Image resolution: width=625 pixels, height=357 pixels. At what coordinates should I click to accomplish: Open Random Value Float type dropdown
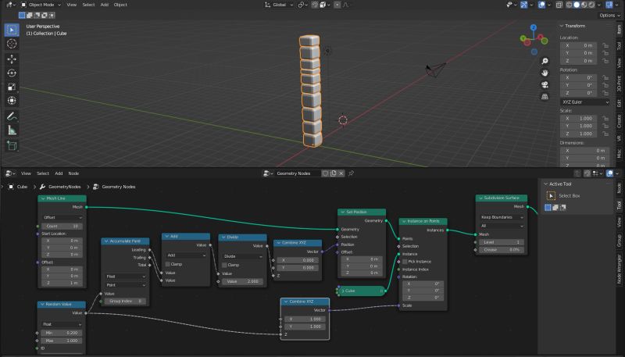click(62, 324)
